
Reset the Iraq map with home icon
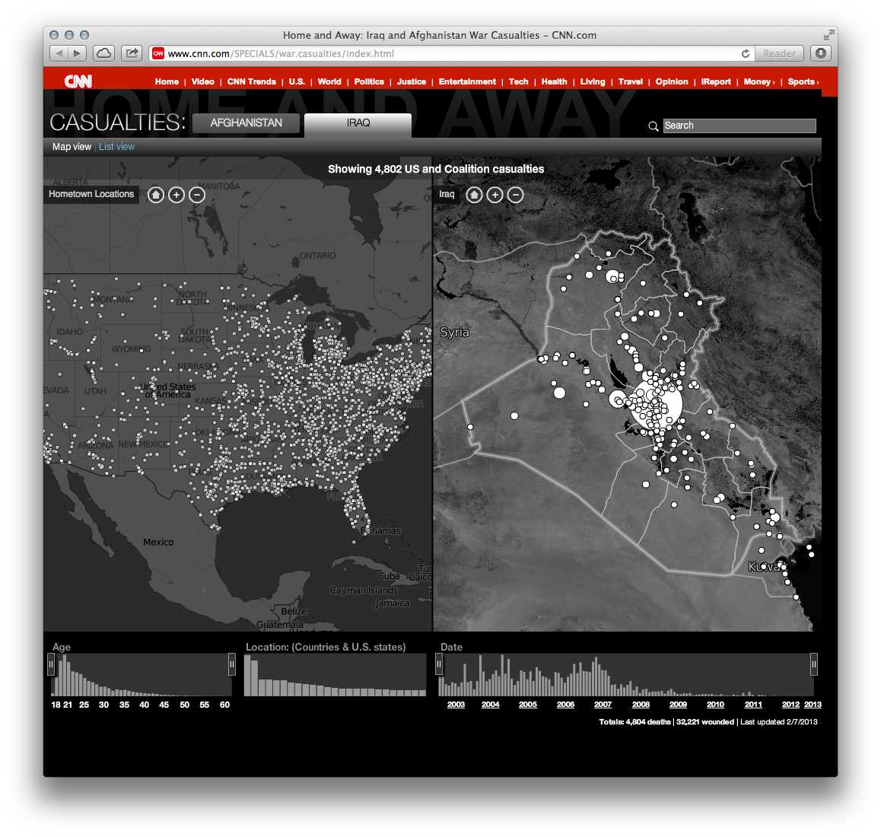(x=474, y=195)
